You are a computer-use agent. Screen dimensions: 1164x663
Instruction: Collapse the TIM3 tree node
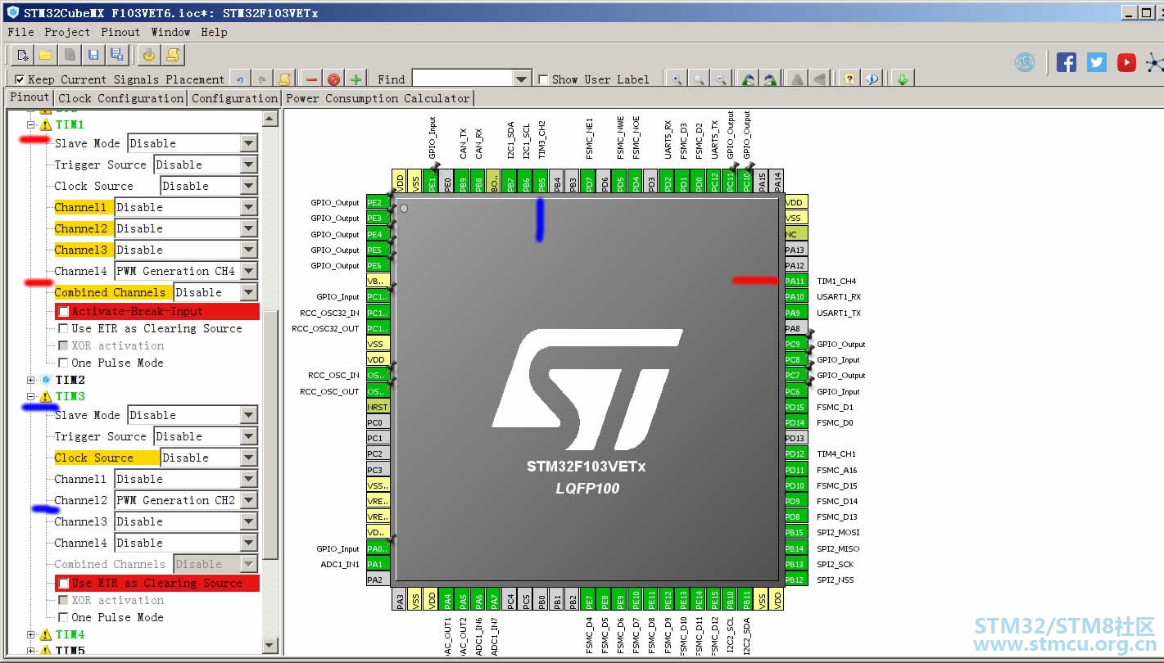[x=31, y=397]
